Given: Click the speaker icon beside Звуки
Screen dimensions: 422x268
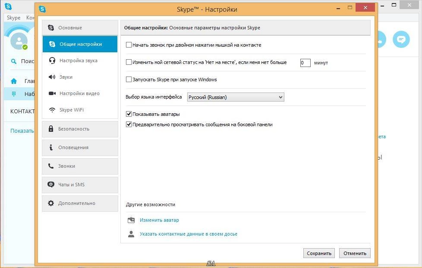Looking at the screenshot, I should tap(52, 77).
